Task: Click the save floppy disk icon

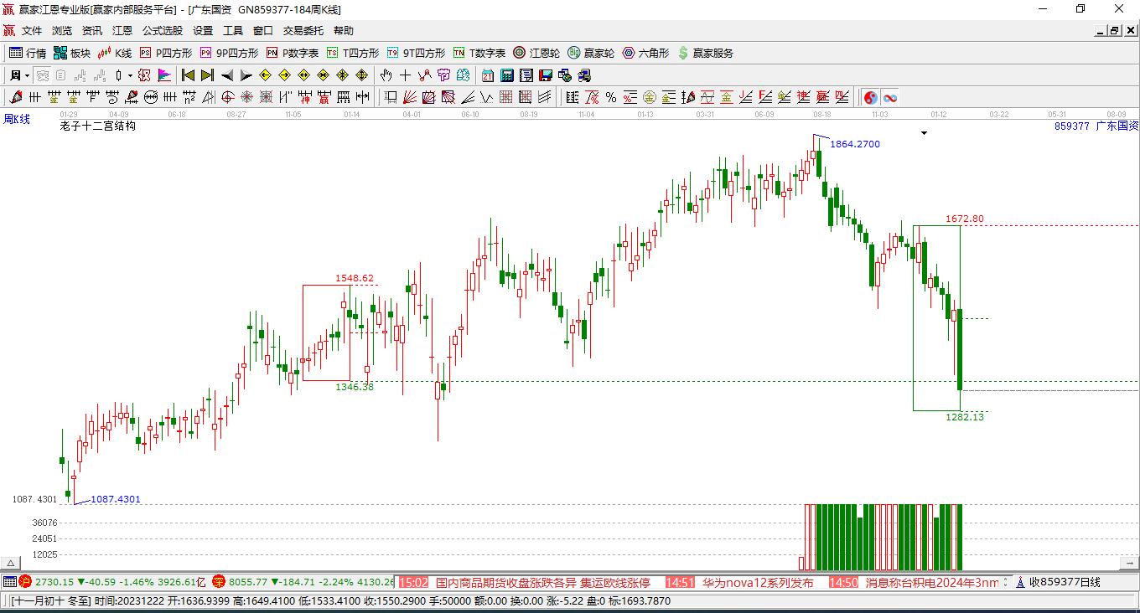Action: point(546,75)
